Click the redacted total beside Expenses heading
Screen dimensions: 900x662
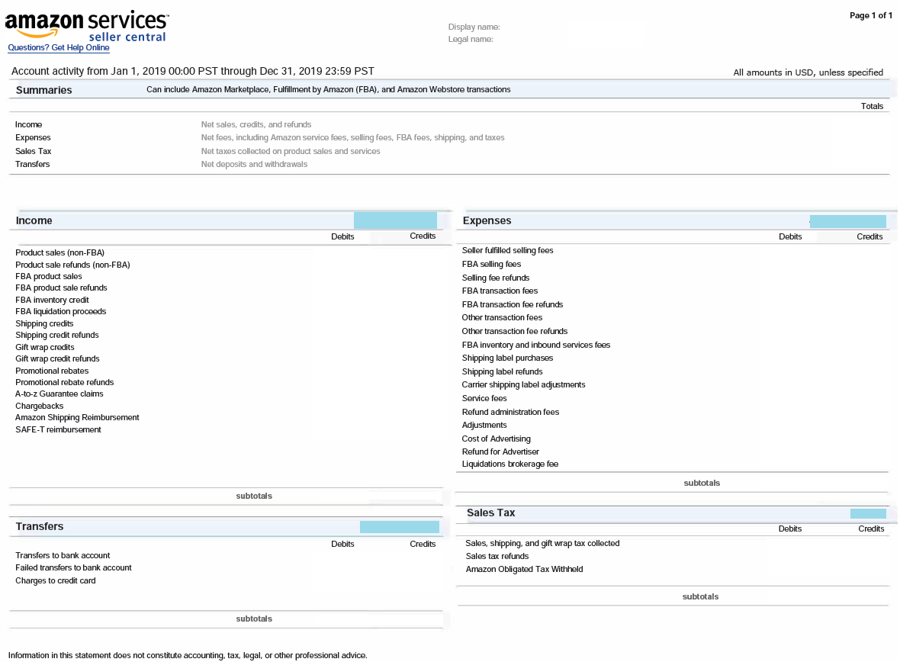point(848,221)
